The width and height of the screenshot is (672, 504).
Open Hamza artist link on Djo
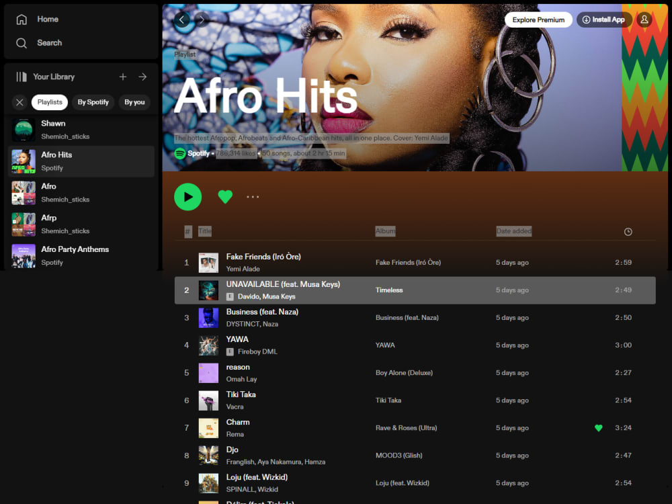(x=315, y=462)
